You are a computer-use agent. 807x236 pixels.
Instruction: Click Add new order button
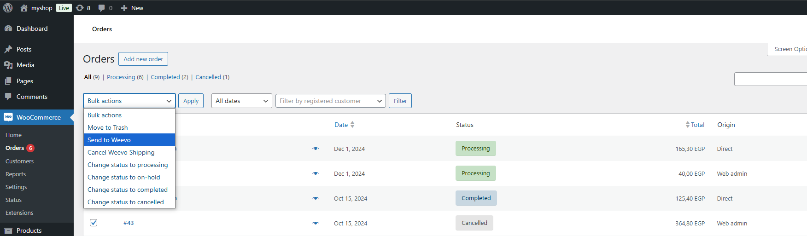(143, 59)
